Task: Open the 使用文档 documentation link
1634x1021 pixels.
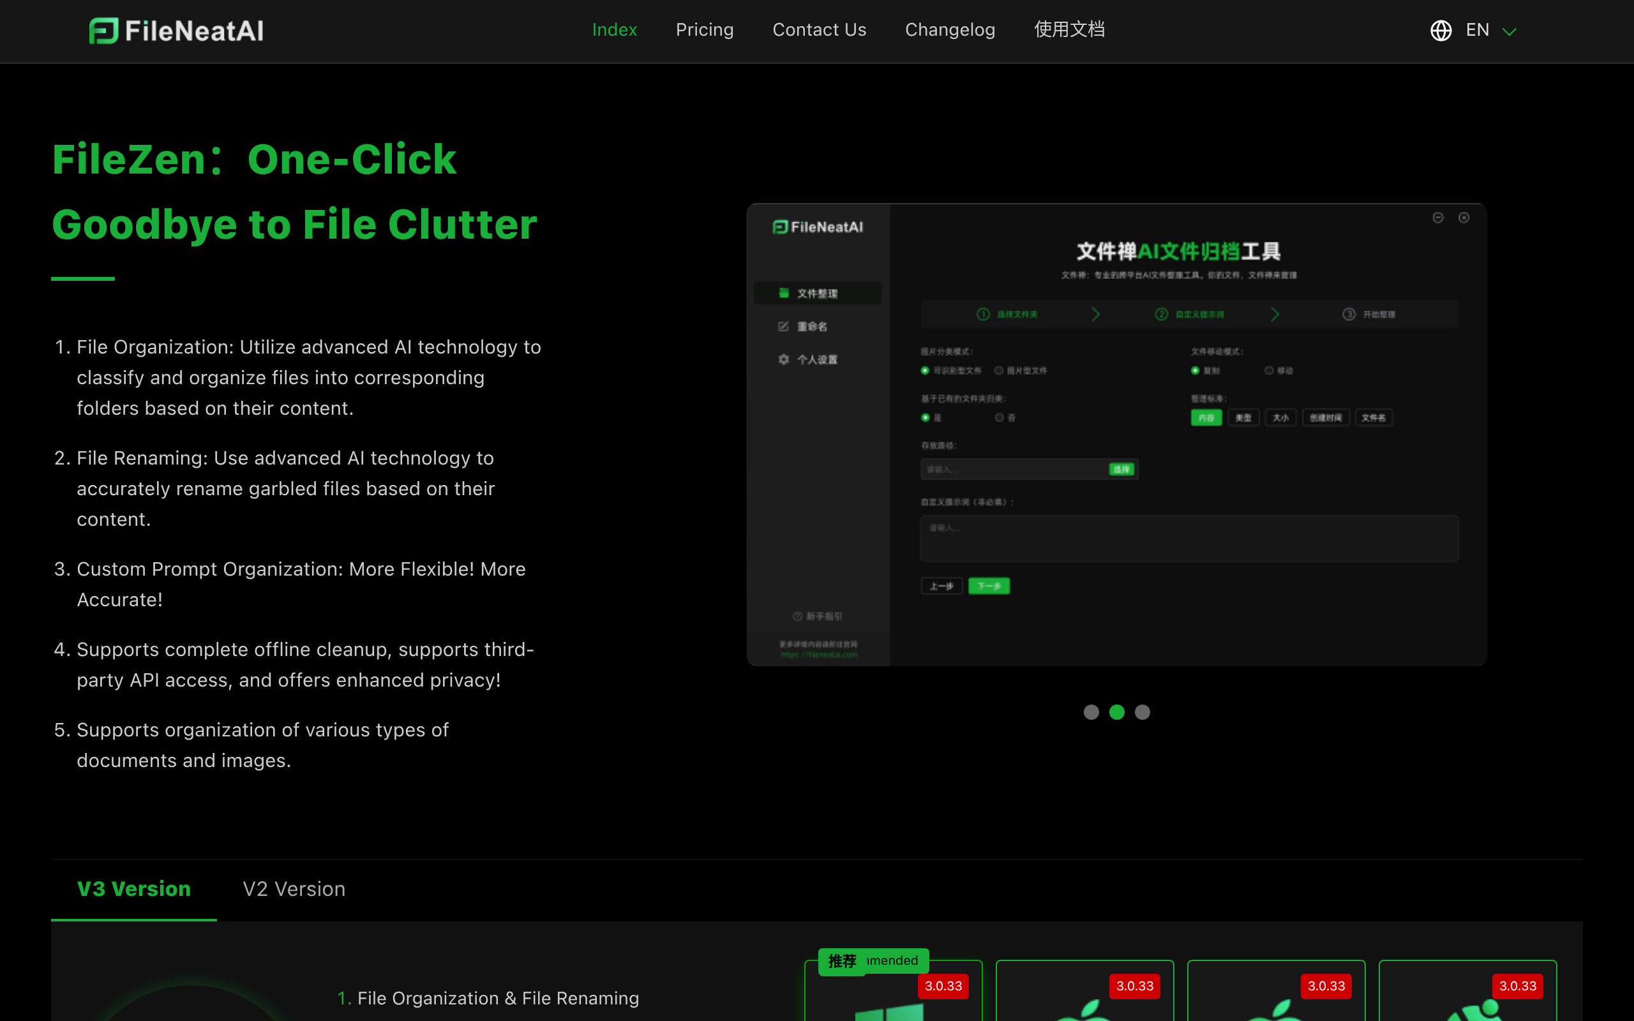Action: 1070,30
